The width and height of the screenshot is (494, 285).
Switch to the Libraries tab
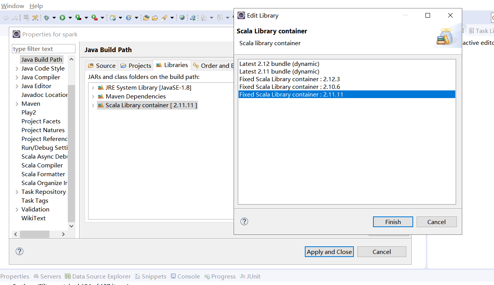point(172,65)
